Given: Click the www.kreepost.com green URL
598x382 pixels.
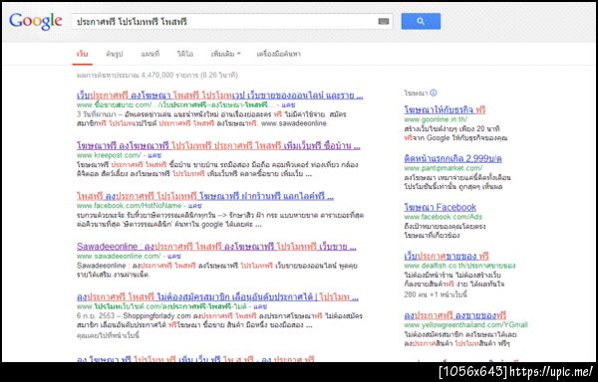Looking at the screenshot, I should 109,155.
